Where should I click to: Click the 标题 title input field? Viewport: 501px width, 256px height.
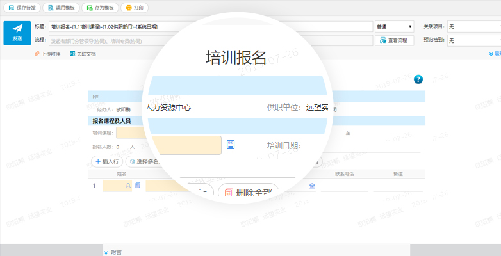coord(211,26)
